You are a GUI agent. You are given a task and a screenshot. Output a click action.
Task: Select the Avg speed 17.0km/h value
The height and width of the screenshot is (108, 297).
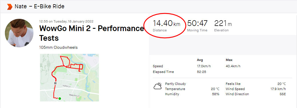click(x=204, y=66)
